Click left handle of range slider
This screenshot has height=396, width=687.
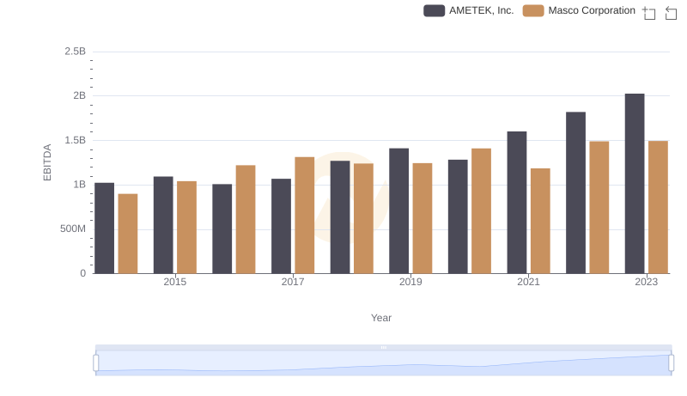tap(96, 362)
